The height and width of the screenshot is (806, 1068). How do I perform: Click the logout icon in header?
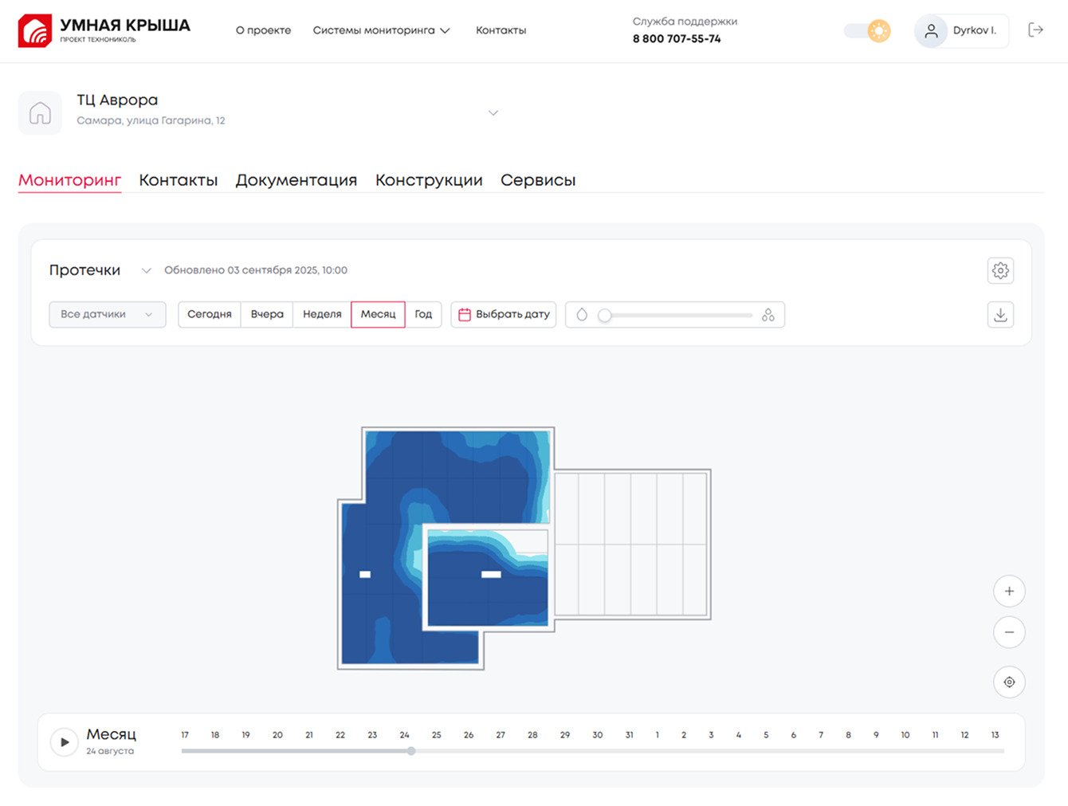tap(1035, 30)
